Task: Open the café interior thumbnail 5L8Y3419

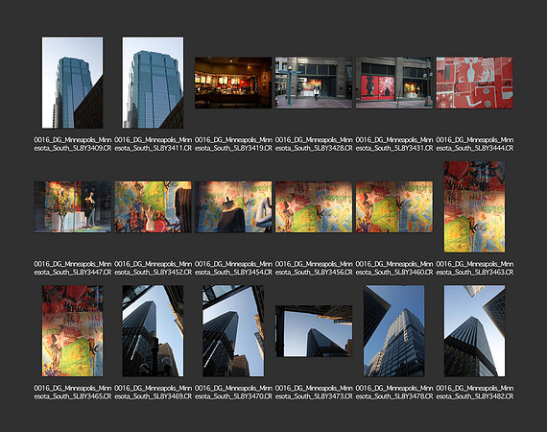Action: (233, 83)
